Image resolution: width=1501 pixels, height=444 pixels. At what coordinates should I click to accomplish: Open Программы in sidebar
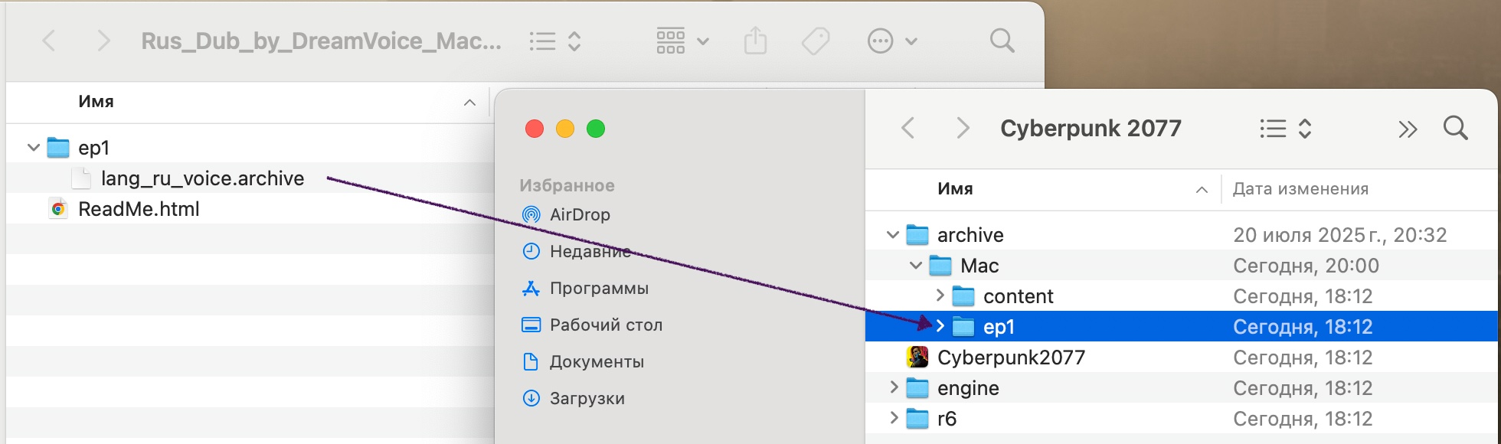pyautogui.click(x=599, y=288)
